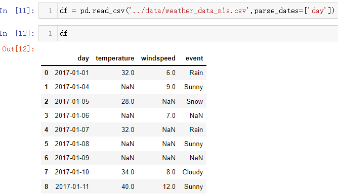Click Sunny event for 2017-01-08
Image resolution: width=338 pixels, height=196 pixels.
pos(193,144)
